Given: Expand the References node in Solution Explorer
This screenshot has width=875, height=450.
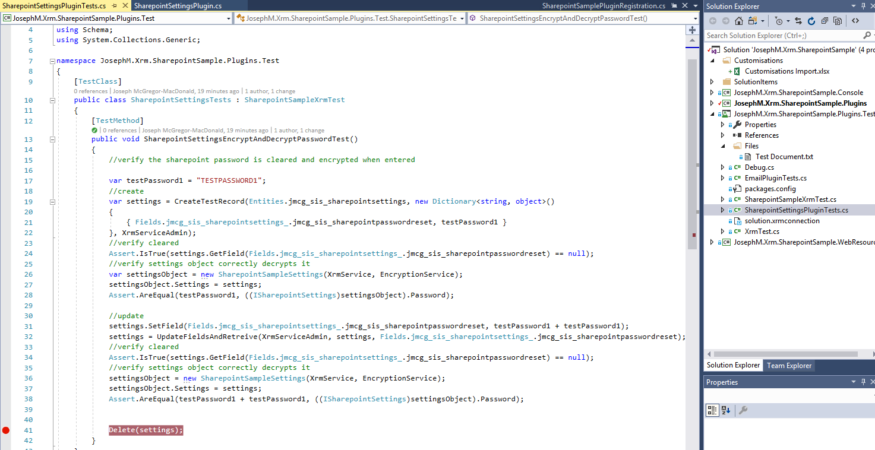Looking at the screenshot, I should [723, 135].
